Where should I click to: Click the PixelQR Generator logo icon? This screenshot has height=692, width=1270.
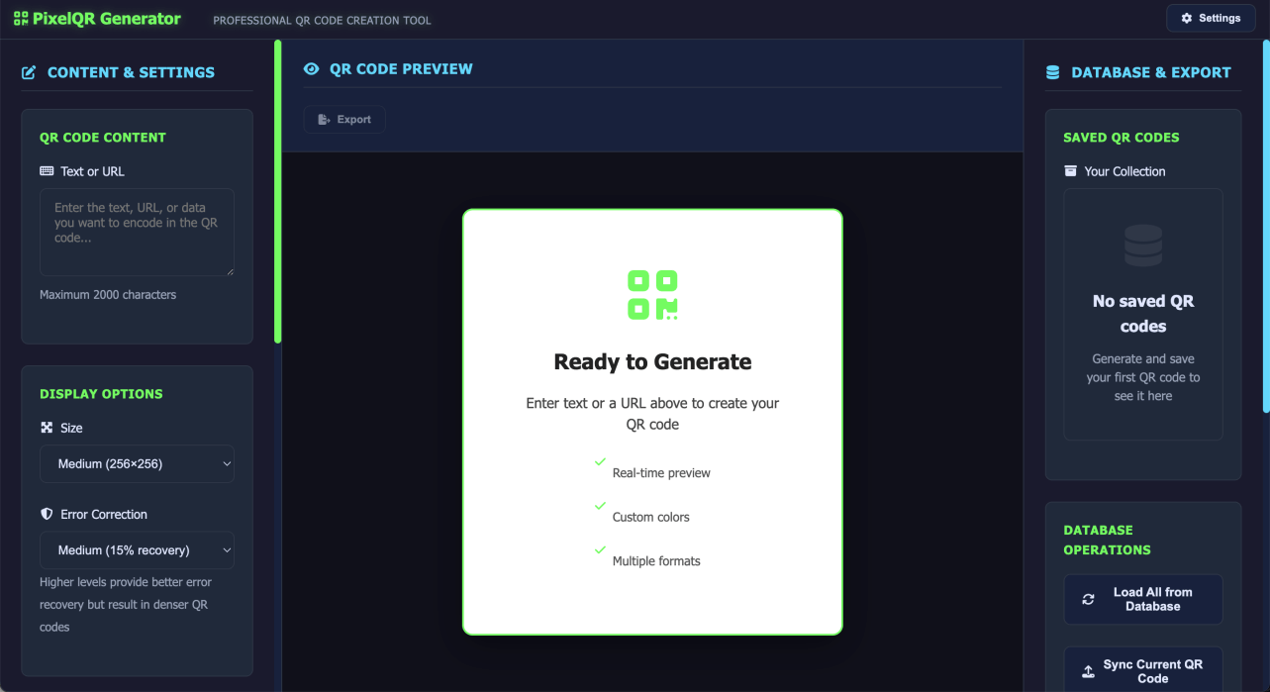[x=21, y=19]
